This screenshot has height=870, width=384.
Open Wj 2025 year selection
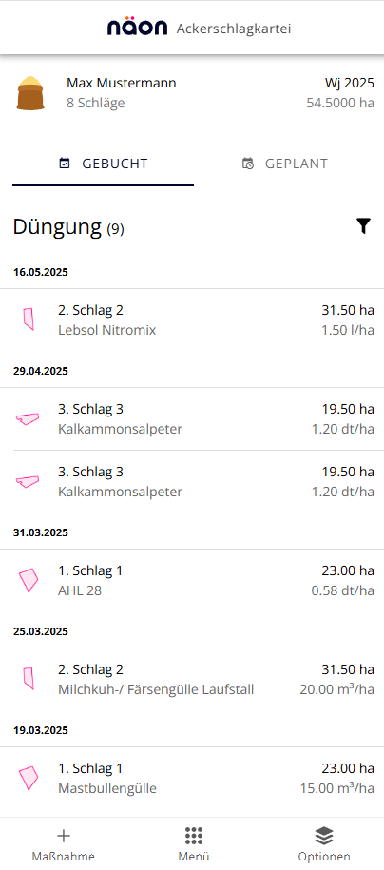[x=350, y=84]
